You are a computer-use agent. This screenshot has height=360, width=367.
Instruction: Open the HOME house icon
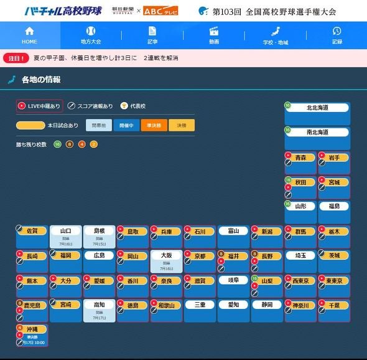[29, 31]
